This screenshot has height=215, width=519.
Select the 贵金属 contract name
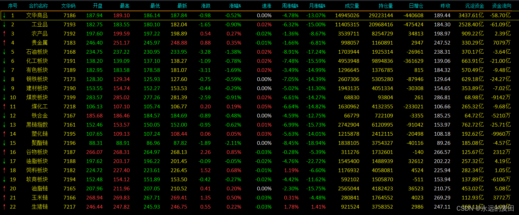point(40,43)
